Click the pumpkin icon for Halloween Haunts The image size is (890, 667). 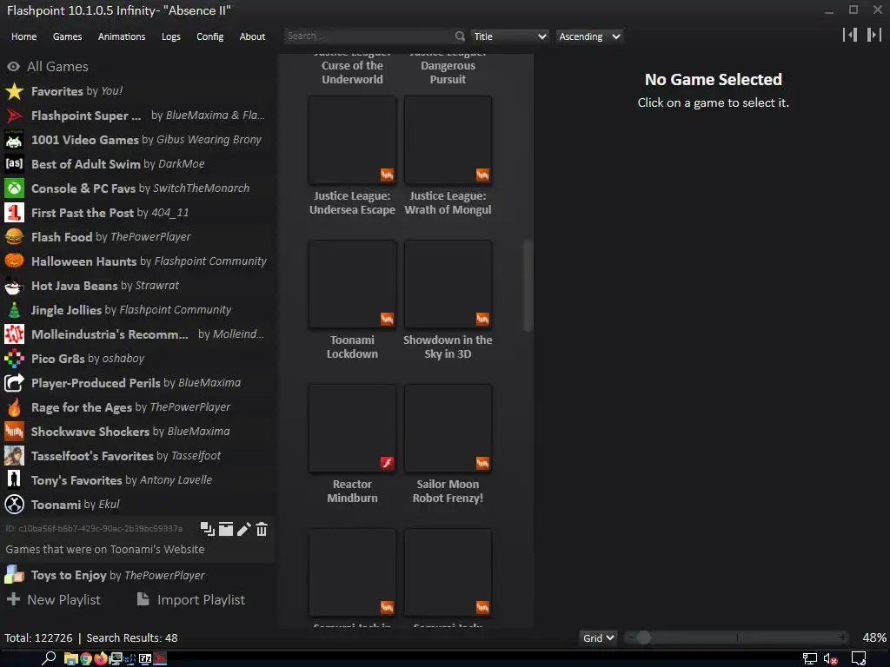pyautogui.click(x=14, y=261)
